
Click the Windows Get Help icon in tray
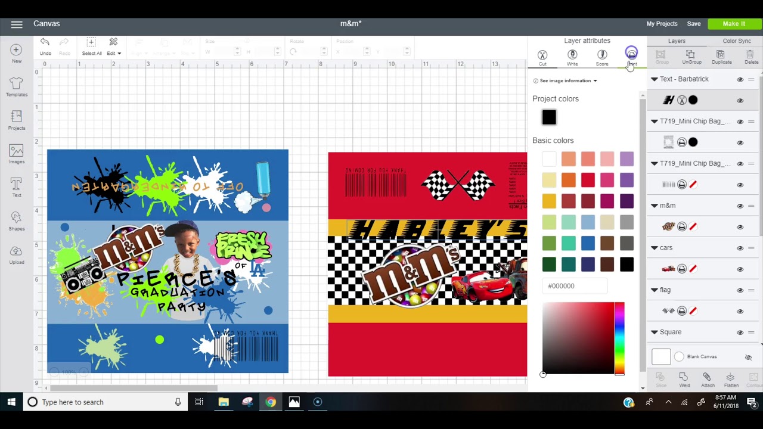tap(629, 402)
